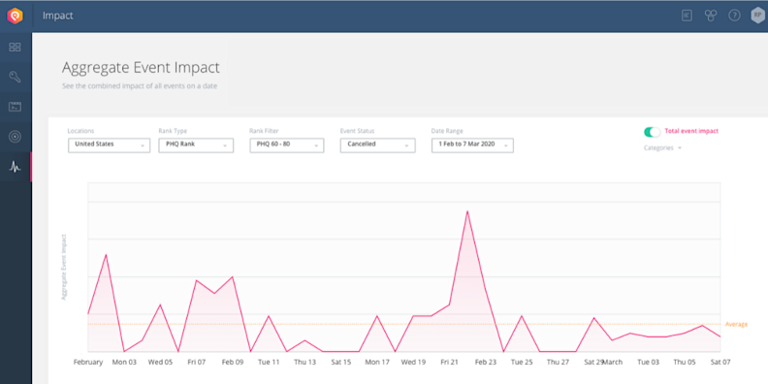Open the document icon in top bar
The image size is (768, 384).
(x=688, y=16)
